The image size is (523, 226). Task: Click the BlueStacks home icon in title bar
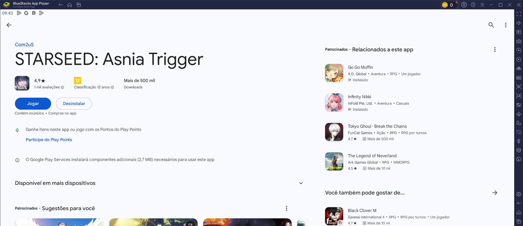(x=70, y=5)
